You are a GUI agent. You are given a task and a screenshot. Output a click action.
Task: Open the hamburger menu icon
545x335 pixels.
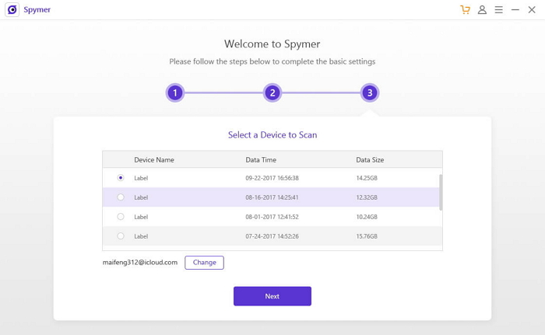click(498, 10)
